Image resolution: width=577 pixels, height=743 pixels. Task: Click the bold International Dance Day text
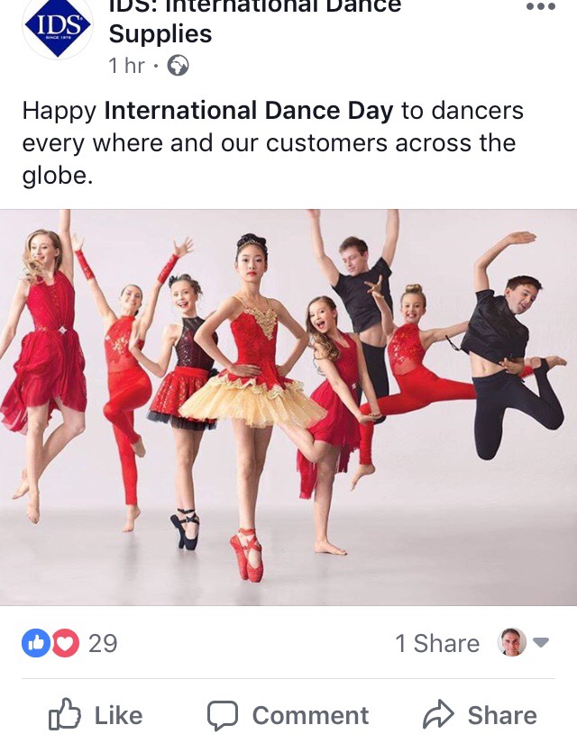249,111
